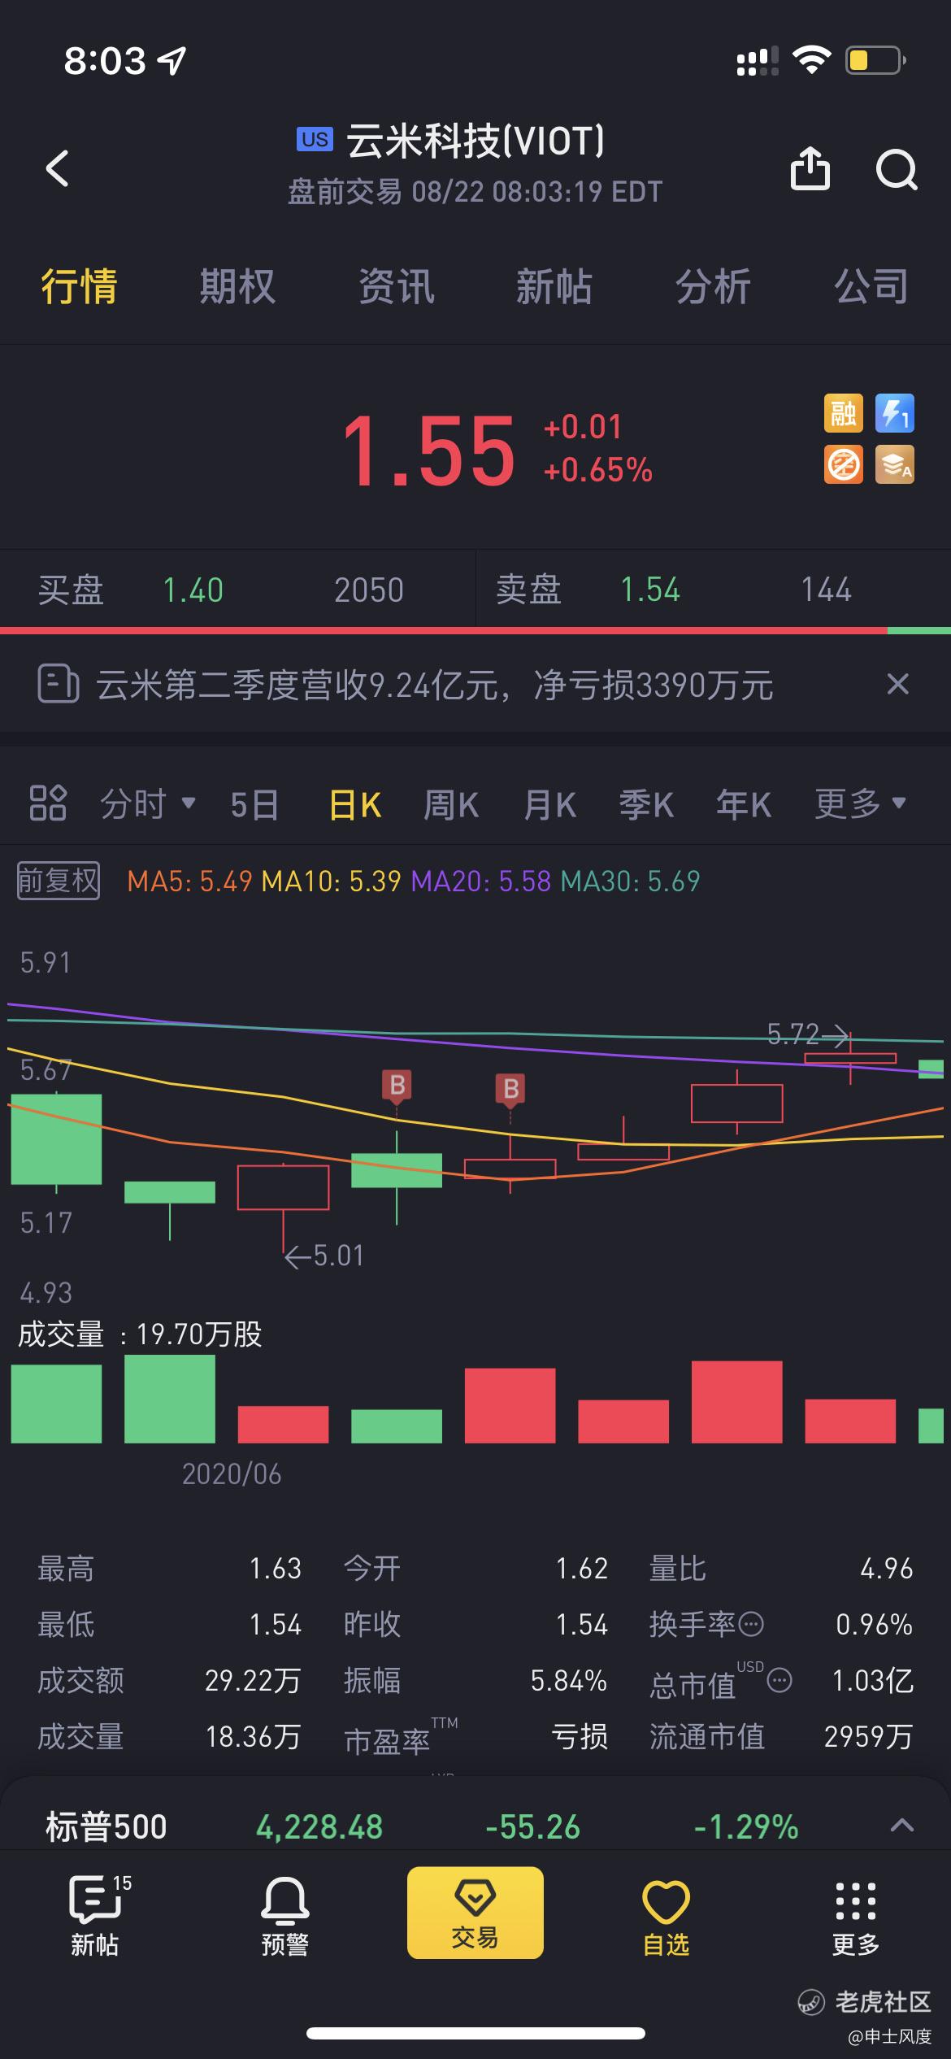Switch to the 公司 tab
The image size is (951, 2059).
(871, 286)
